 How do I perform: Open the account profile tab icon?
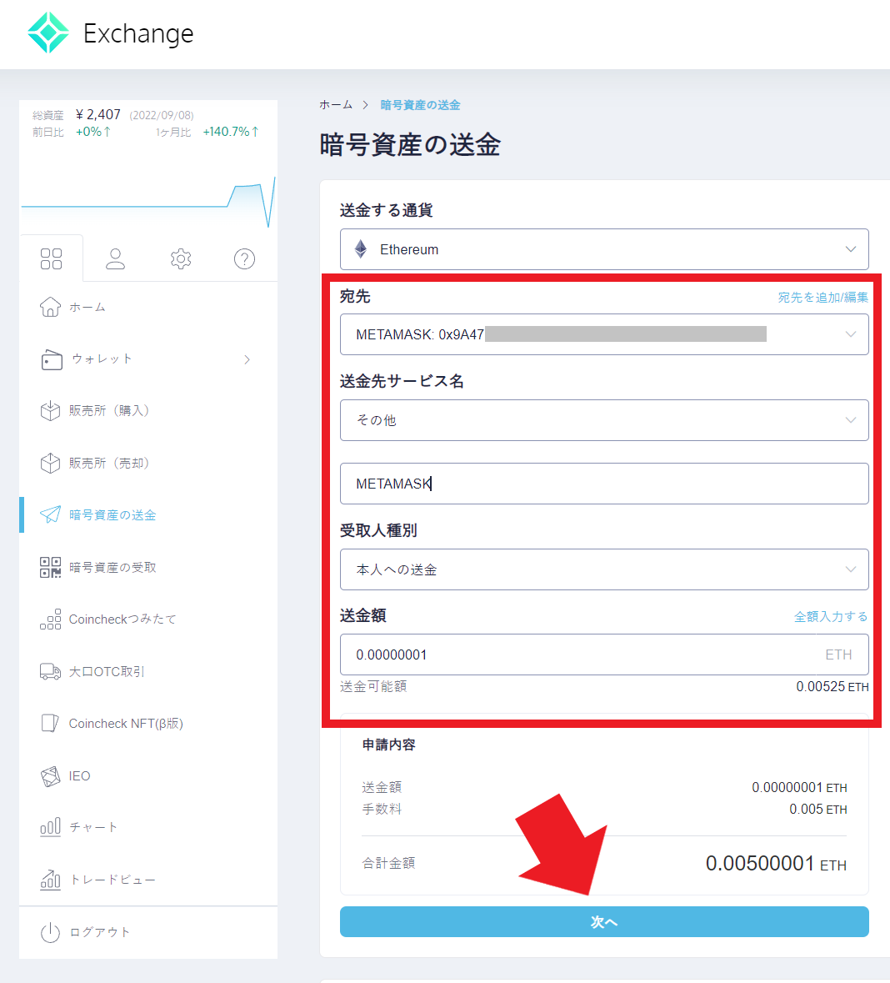pos(115,259)
